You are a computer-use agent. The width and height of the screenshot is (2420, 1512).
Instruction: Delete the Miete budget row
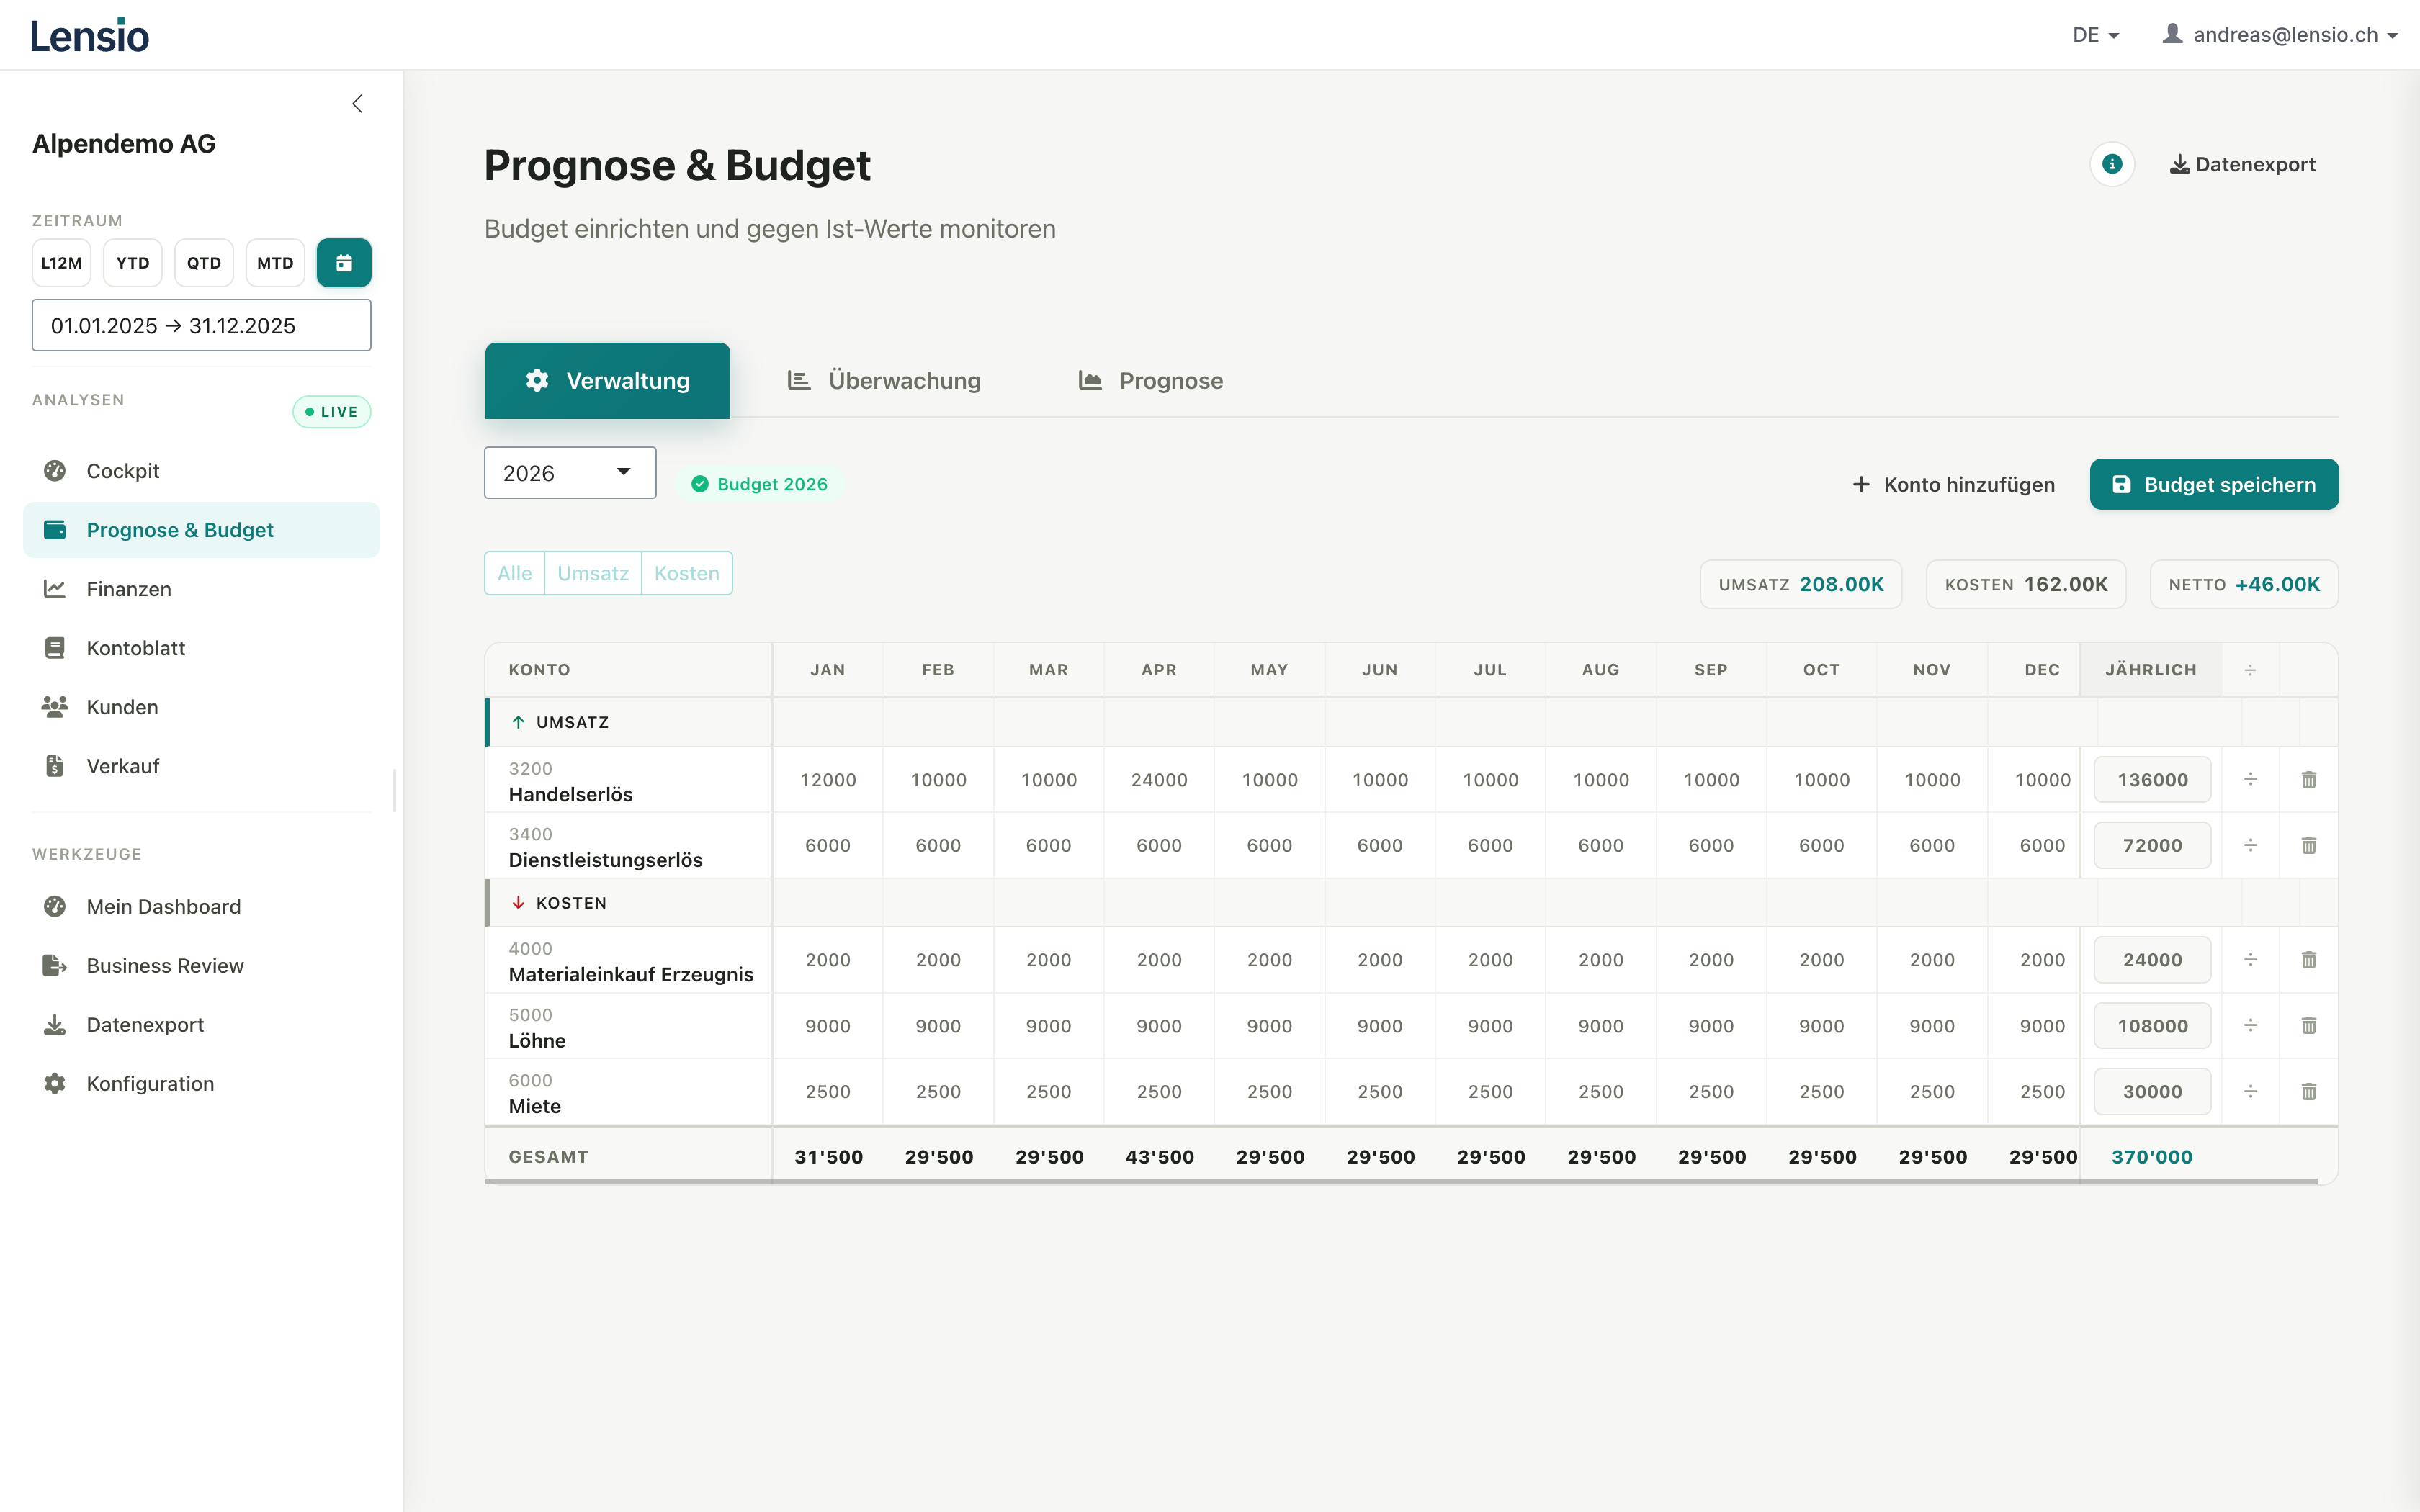pos(2308,1091)
